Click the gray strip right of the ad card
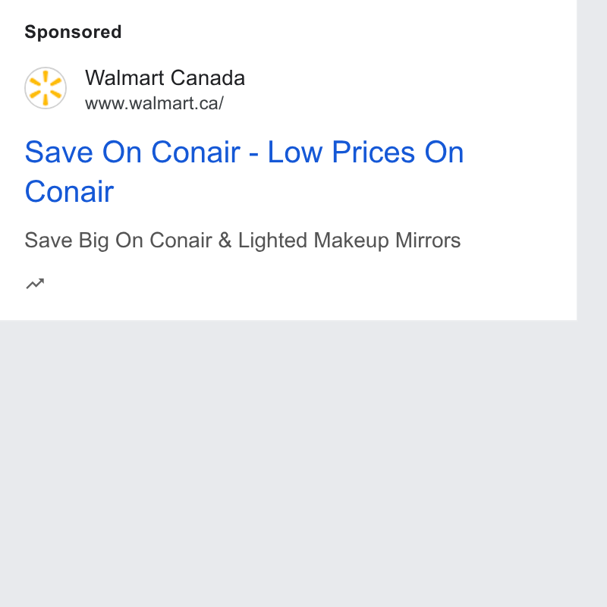607x607 pixels. point(592,160)
